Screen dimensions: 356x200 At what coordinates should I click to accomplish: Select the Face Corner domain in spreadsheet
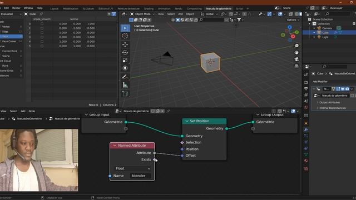[11, 42]
